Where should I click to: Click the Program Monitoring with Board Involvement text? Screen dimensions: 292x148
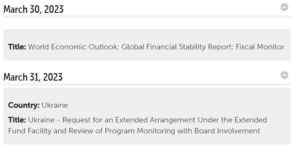click(182, 131)
